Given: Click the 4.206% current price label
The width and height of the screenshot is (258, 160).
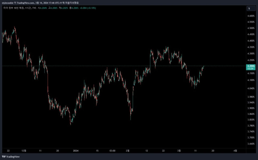Looking at the screenshot, I should click(251, 66).
